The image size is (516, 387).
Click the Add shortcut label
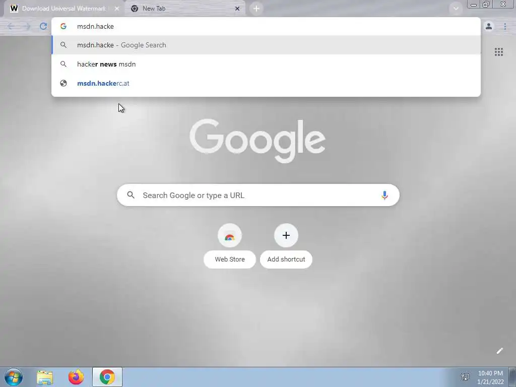tap(286, 260)
